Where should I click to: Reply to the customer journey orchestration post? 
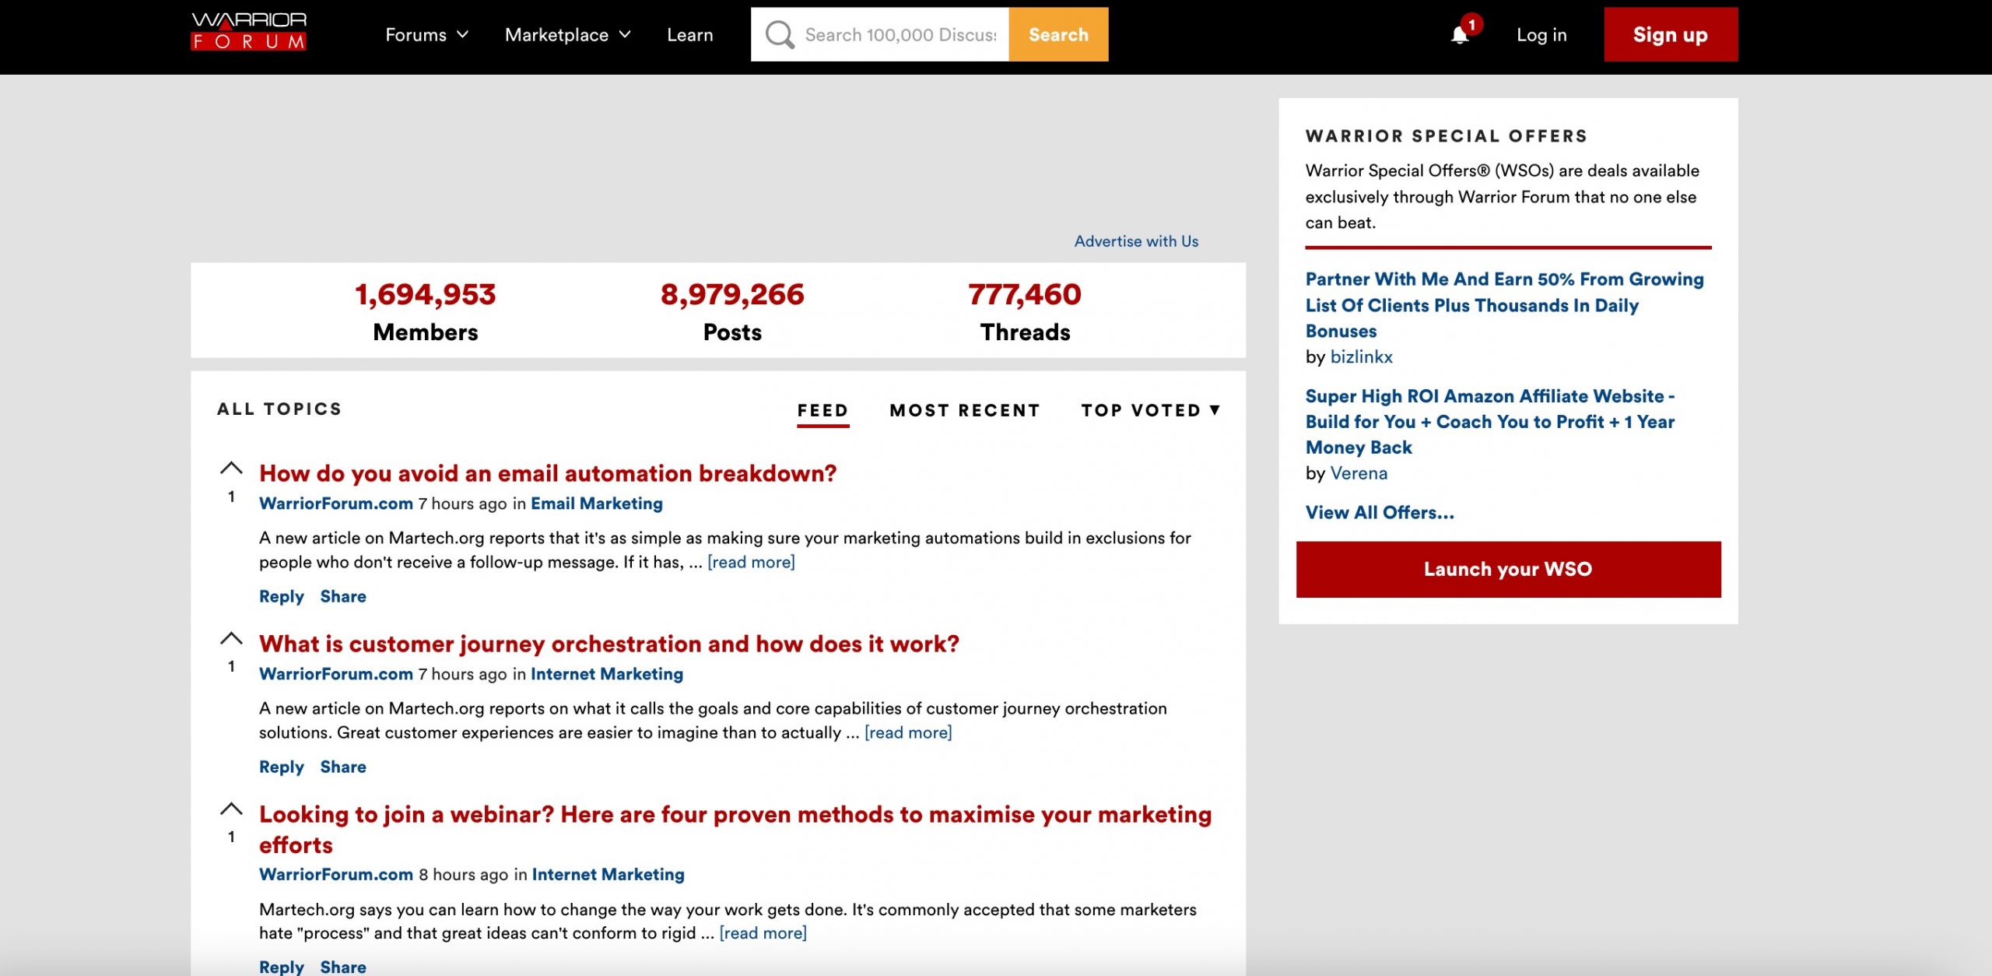[x=282, y=767]
